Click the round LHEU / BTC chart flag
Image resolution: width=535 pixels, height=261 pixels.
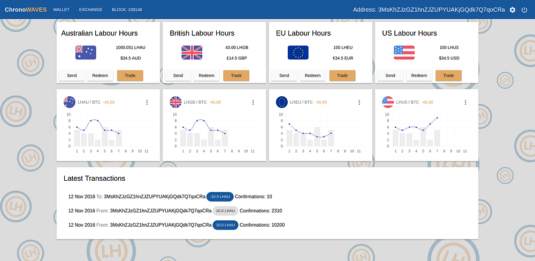point(282,102)
